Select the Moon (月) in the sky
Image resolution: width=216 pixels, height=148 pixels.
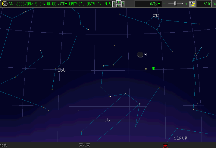(140, 54)
